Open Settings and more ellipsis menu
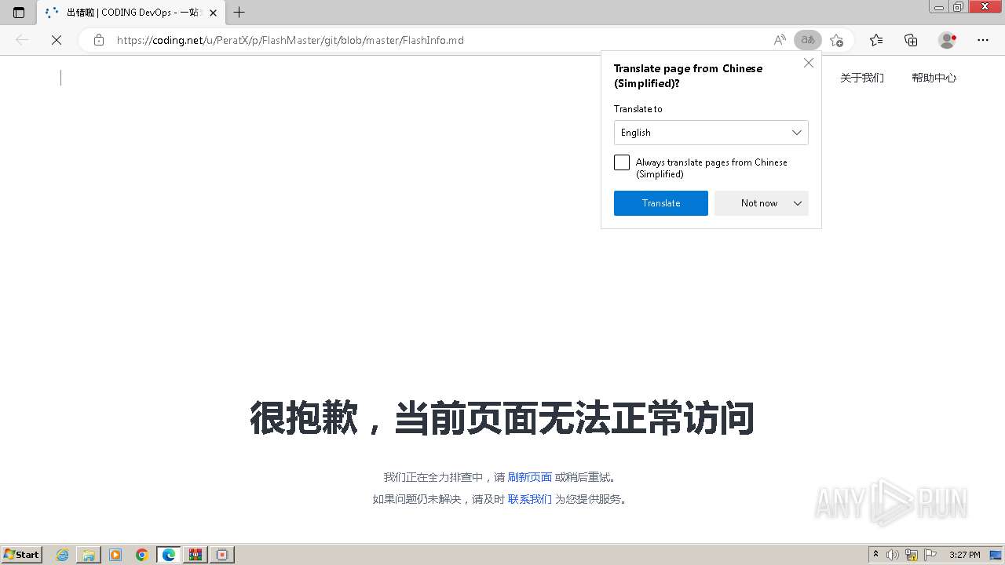Viewport: 1005px width, 565px height. click(983, 40)
